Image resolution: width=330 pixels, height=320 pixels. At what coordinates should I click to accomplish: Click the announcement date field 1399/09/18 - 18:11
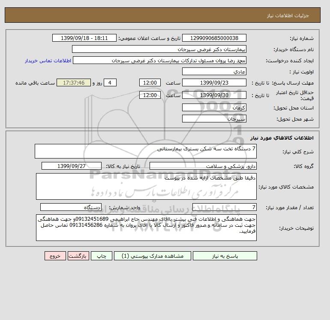[84, 38]
